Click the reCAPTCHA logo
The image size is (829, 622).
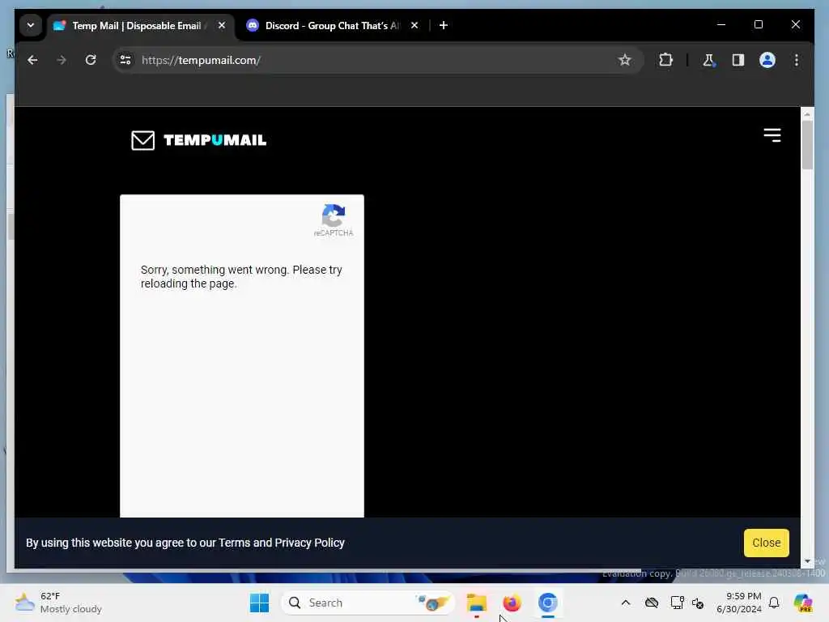click(x=334, y=215)
